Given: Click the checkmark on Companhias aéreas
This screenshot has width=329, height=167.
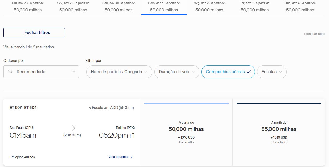Looking at the screenshot, I should pyautogui.click(x=249, y=72).
